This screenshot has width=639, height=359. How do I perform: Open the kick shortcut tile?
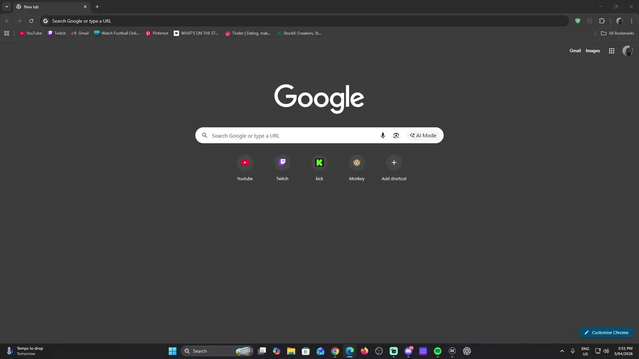tap(319, 168)
